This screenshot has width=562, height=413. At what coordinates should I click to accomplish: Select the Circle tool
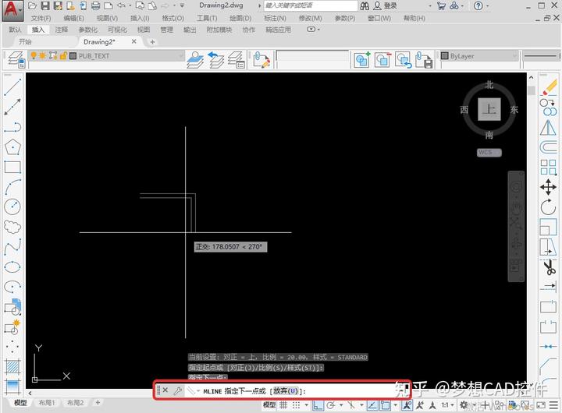pos(12,206)
